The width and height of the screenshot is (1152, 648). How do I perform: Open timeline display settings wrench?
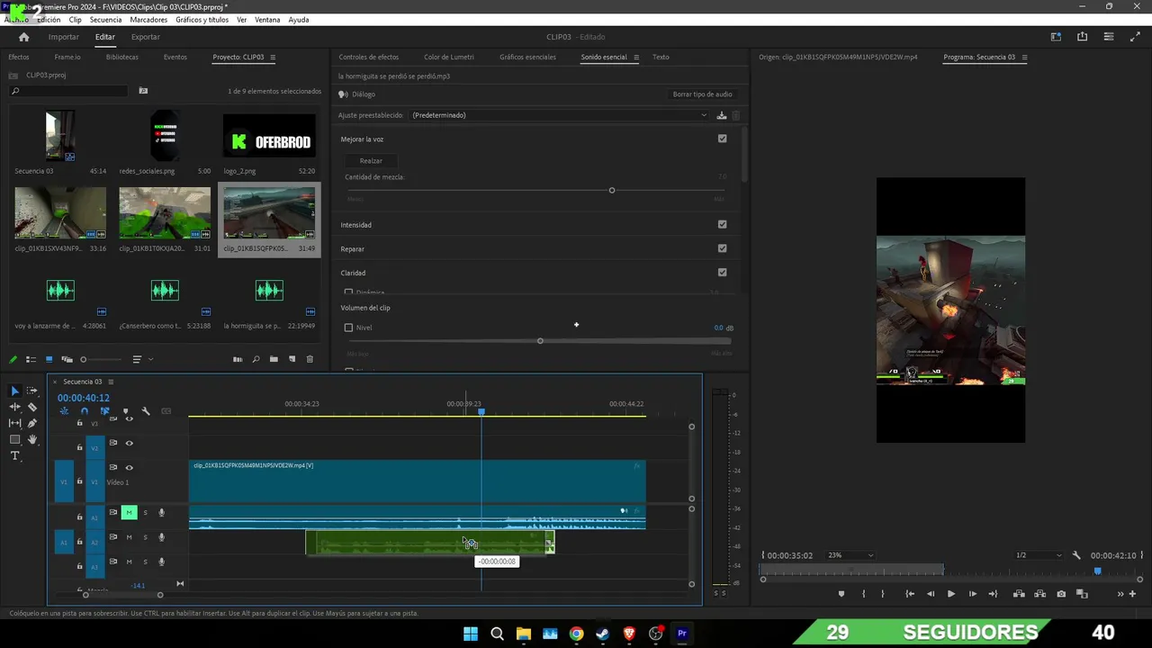146,411
